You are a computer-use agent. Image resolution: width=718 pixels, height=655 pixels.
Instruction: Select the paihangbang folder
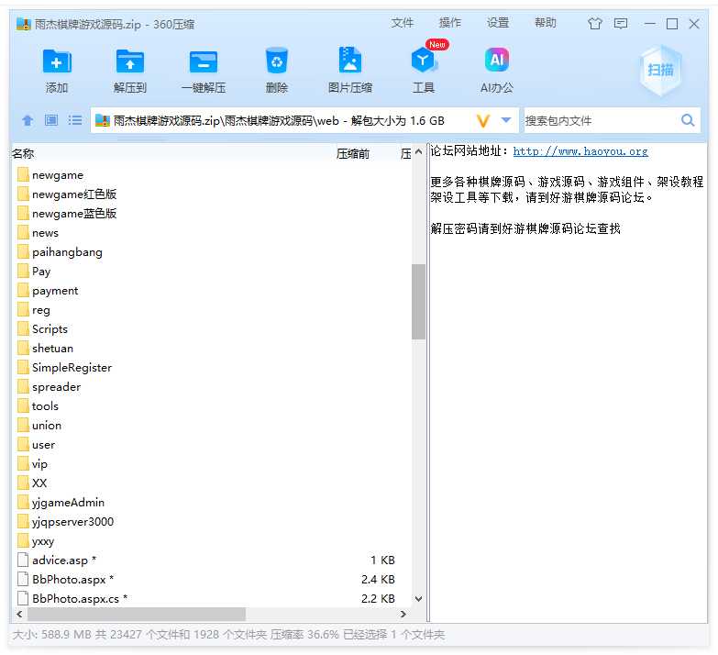tap(60, 252)
